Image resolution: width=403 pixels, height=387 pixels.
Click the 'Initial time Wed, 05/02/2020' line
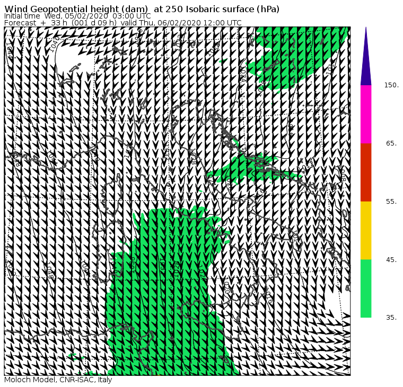coord(77,16)
